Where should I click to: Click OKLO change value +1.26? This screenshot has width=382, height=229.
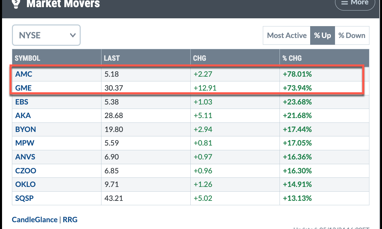coord(203,184)
